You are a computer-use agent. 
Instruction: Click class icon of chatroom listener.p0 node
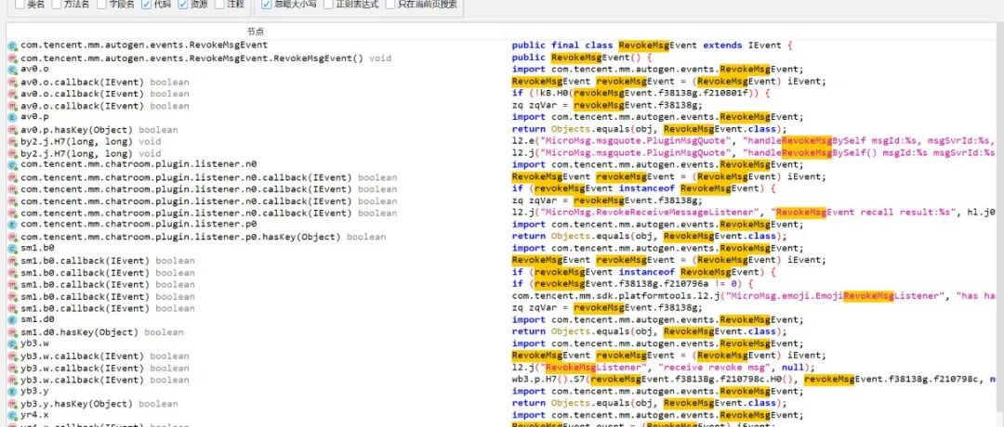13,225
